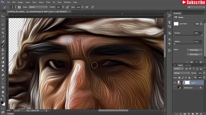Open the Flow slider arrow
This screenshot has height=115, width=206.
(82, 7)
